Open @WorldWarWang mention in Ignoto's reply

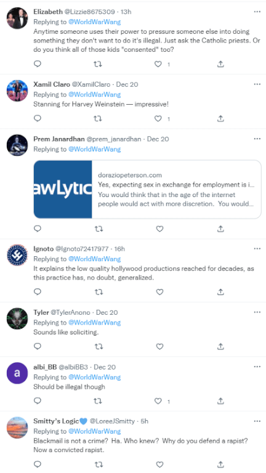coord(94,259)
